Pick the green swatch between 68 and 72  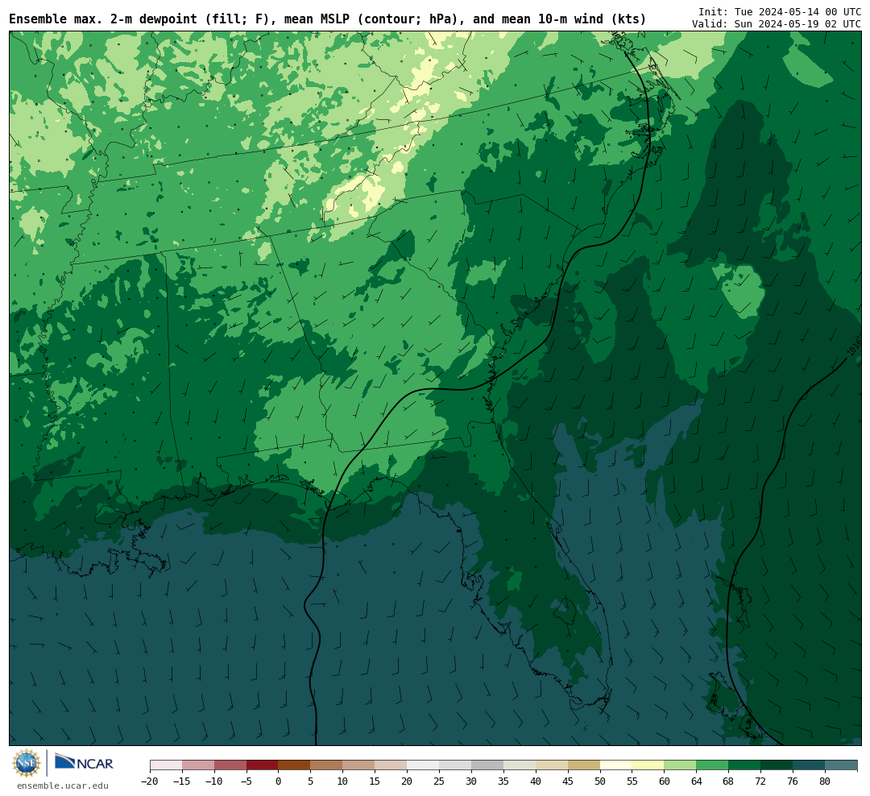(x=745, y=765)
